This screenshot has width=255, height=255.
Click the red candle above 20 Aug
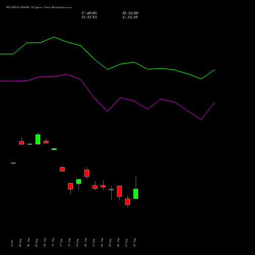click(87, 173)
